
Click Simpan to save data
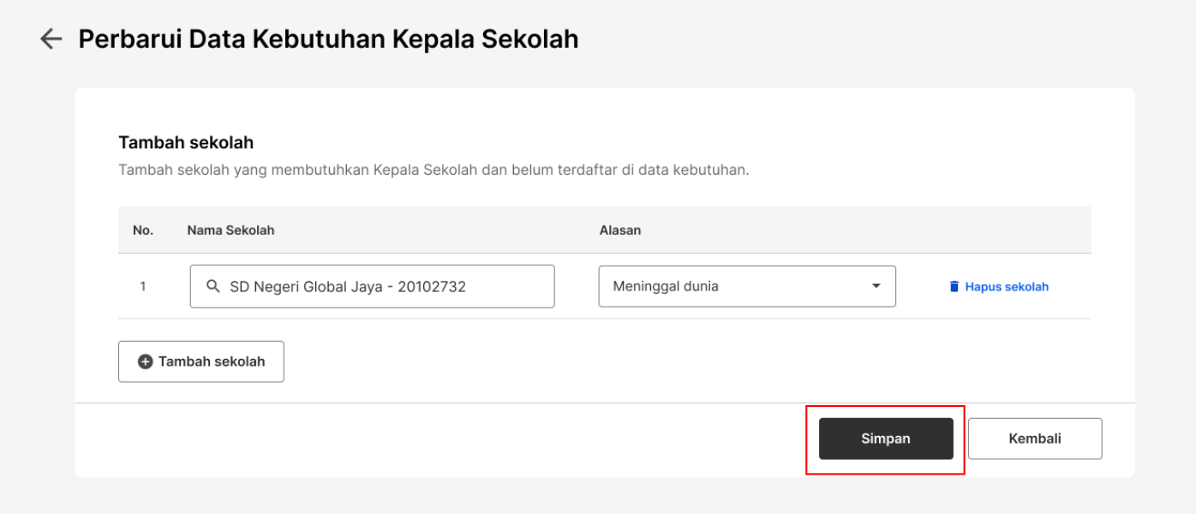pos(886,439)
